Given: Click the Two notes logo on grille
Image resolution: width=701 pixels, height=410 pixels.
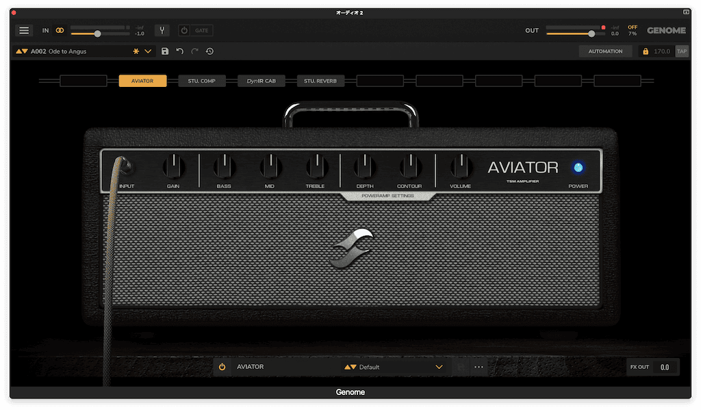Looking at the screenshot, I should pos(351,248).
